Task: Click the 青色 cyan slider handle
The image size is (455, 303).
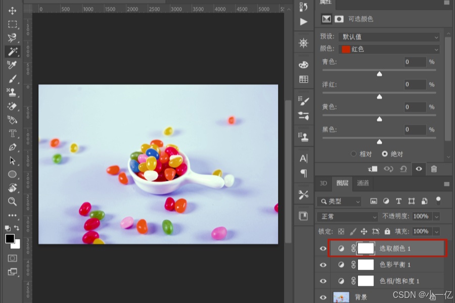Action: 379,74
